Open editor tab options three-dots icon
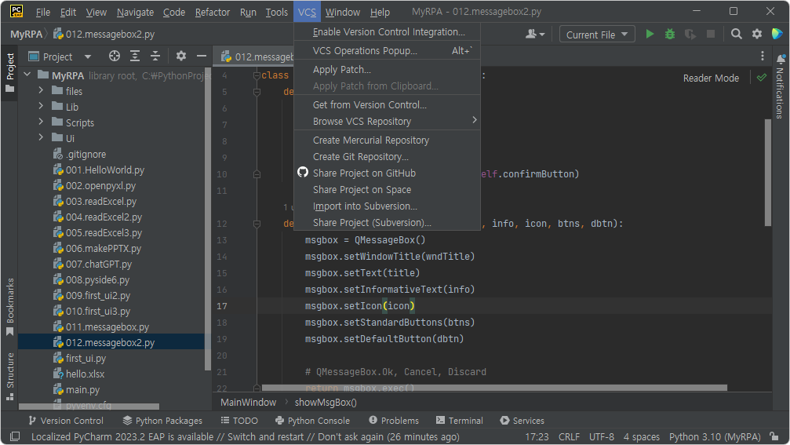The height and width of the screenshot is (445, 790). [763, 56]
